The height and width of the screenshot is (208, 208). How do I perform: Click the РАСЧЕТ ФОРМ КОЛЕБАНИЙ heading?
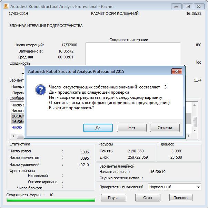pos(115,13)
